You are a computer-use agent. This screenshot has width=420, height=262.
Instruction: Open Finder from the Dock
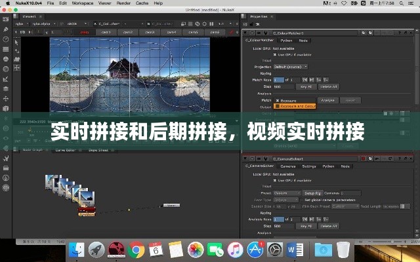tap(77, 250)
